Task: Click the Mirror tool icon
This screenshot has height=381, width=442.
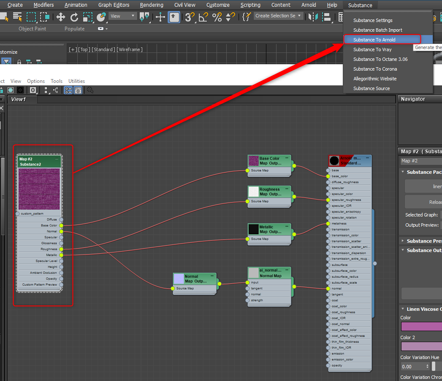Action: (x=313, y=17)
